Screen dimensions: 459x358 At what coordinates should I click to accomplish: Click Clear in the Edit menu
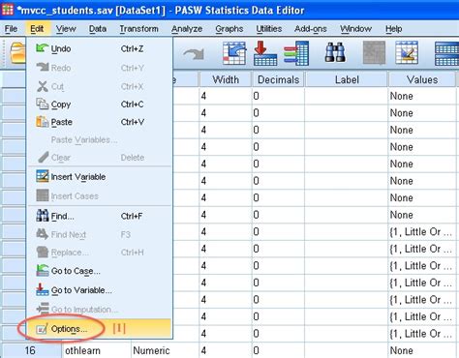100,158
